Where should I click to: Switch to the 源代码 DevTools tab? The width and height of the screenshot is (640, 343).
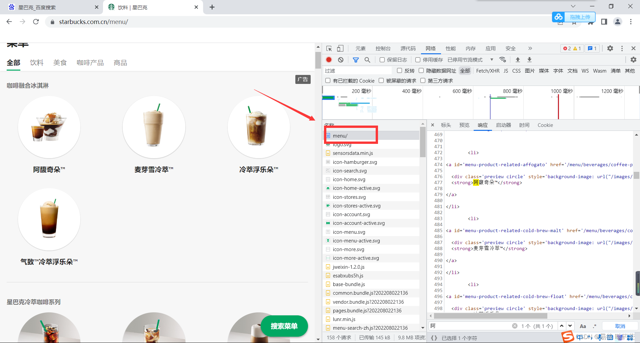[x=408, y=49]
